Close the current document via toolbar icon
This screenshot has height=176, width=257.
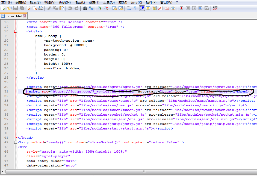pyautogui.click(x=28, y=8)
